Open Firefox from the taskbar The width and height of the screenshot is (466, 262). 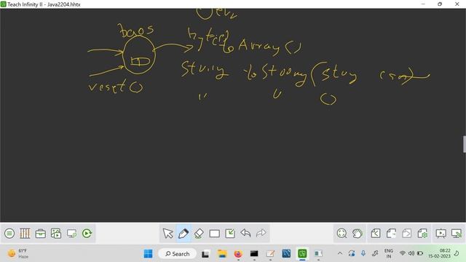pos(238,254)
